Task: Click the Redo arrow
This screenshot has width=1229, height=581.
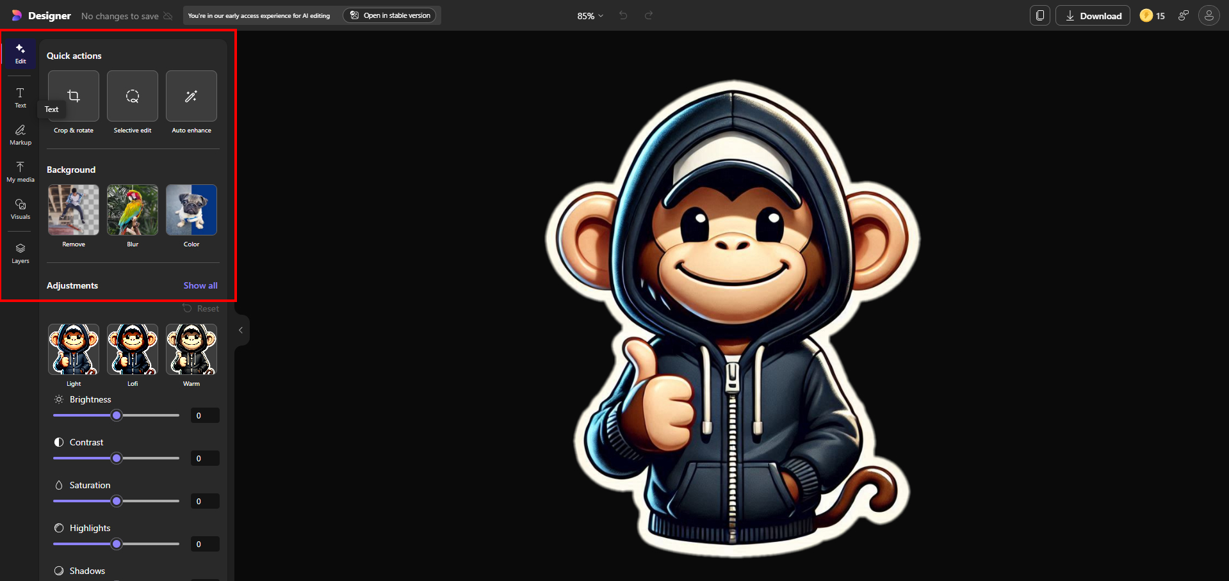Action: pos(649,15)
